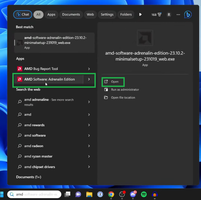This screenshot has height=200, width=201.
Task: Open Discord from the taskbar
Action: [133, 194]
